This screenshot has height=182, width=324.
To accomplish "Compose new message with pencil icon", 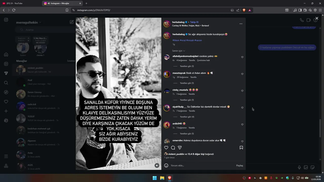I will coord(72,22).
